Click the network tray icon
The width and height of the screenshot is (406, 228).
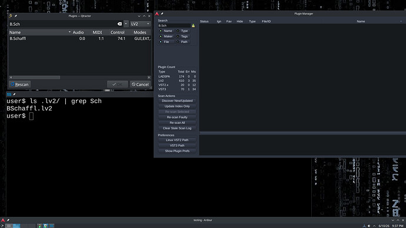pyautogui.click(x=364, y=226)
